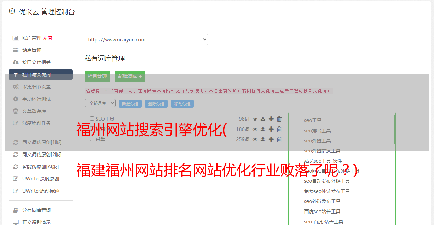Click the refresh icon for 同义词伪原创[2版]
Viewport: 434px width, 225px height.
[x=15, y=154]
